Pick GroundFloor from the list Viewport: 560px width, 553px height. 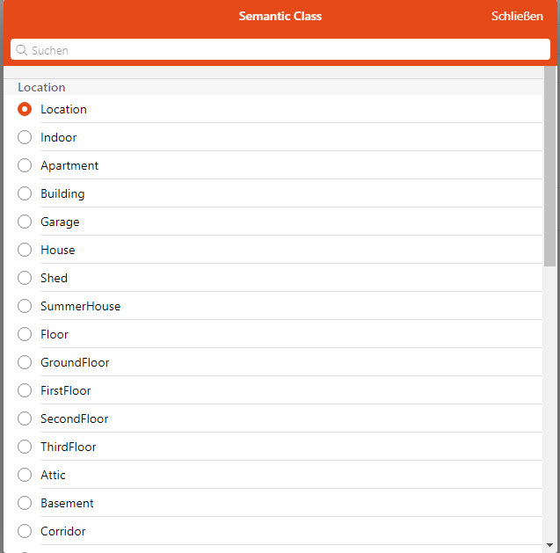pyautogui.click(x=25, y=362)
